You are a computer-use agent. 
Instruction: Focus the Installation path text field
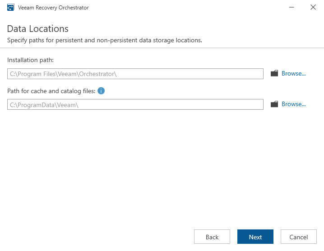pyautogui.click(x=135, y=74)
